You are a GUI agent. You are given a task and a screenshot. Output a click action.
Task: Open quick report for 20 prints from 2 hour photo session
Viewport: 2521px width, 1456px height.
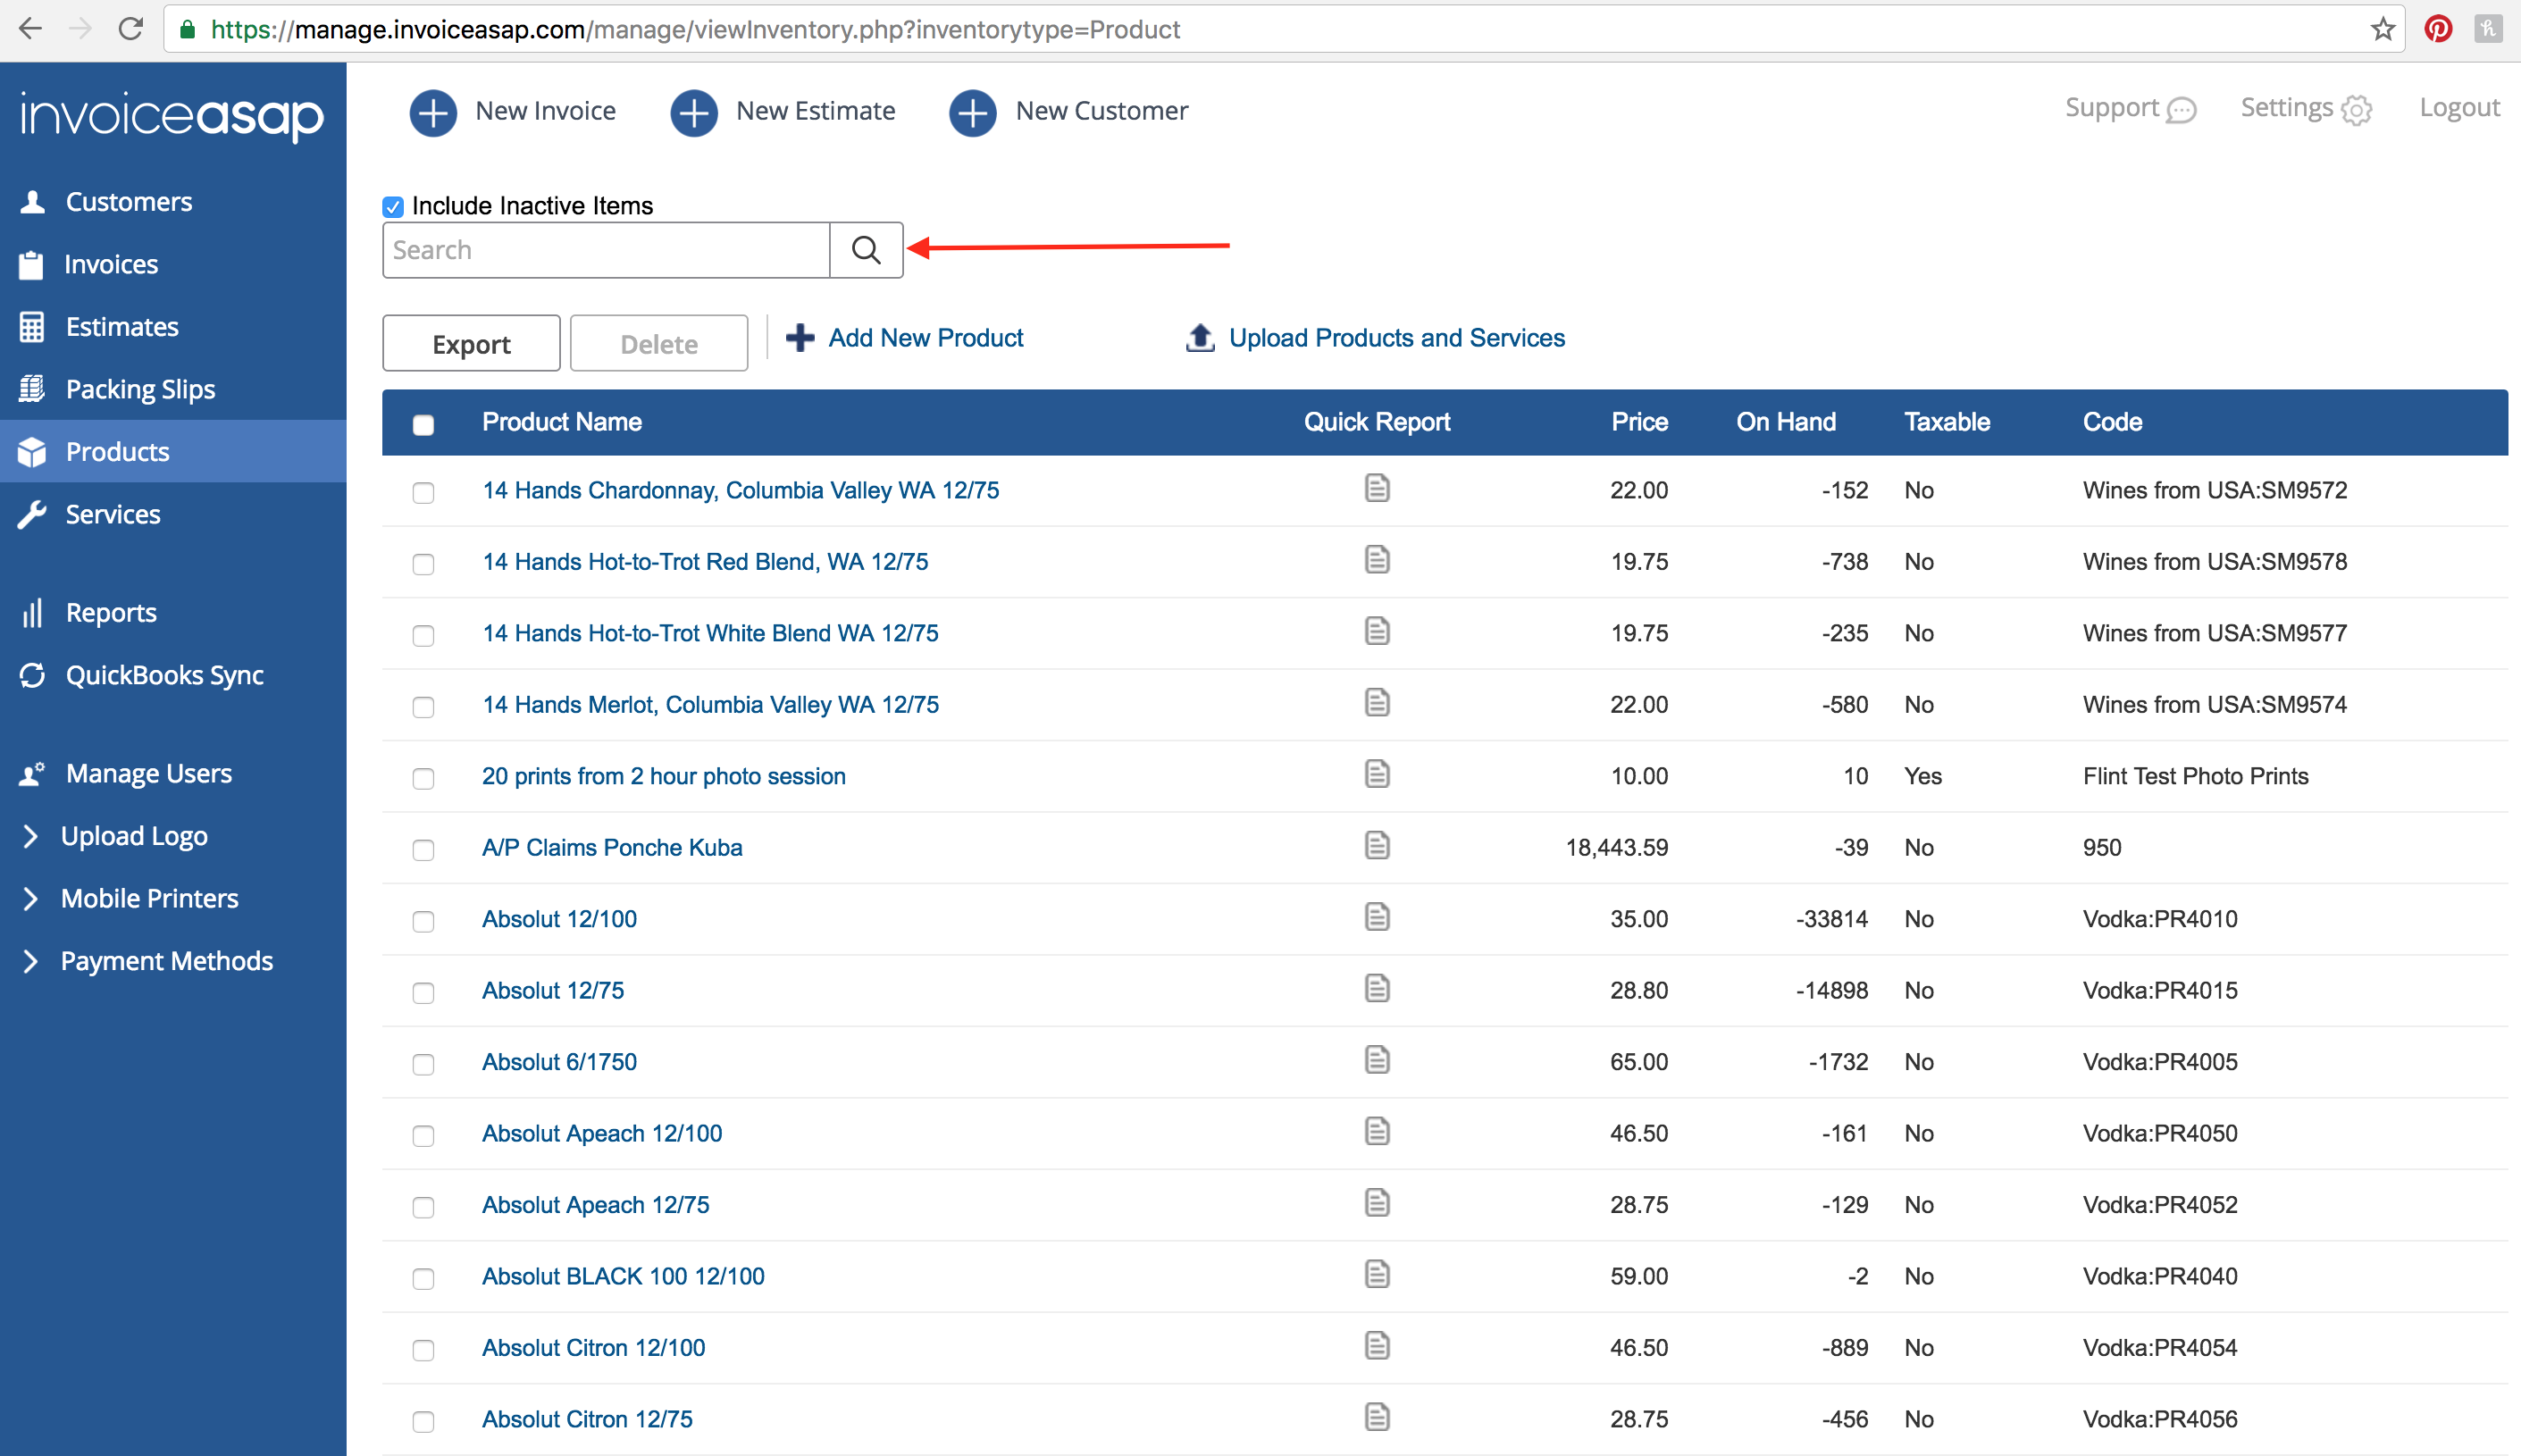[1377, 774]
